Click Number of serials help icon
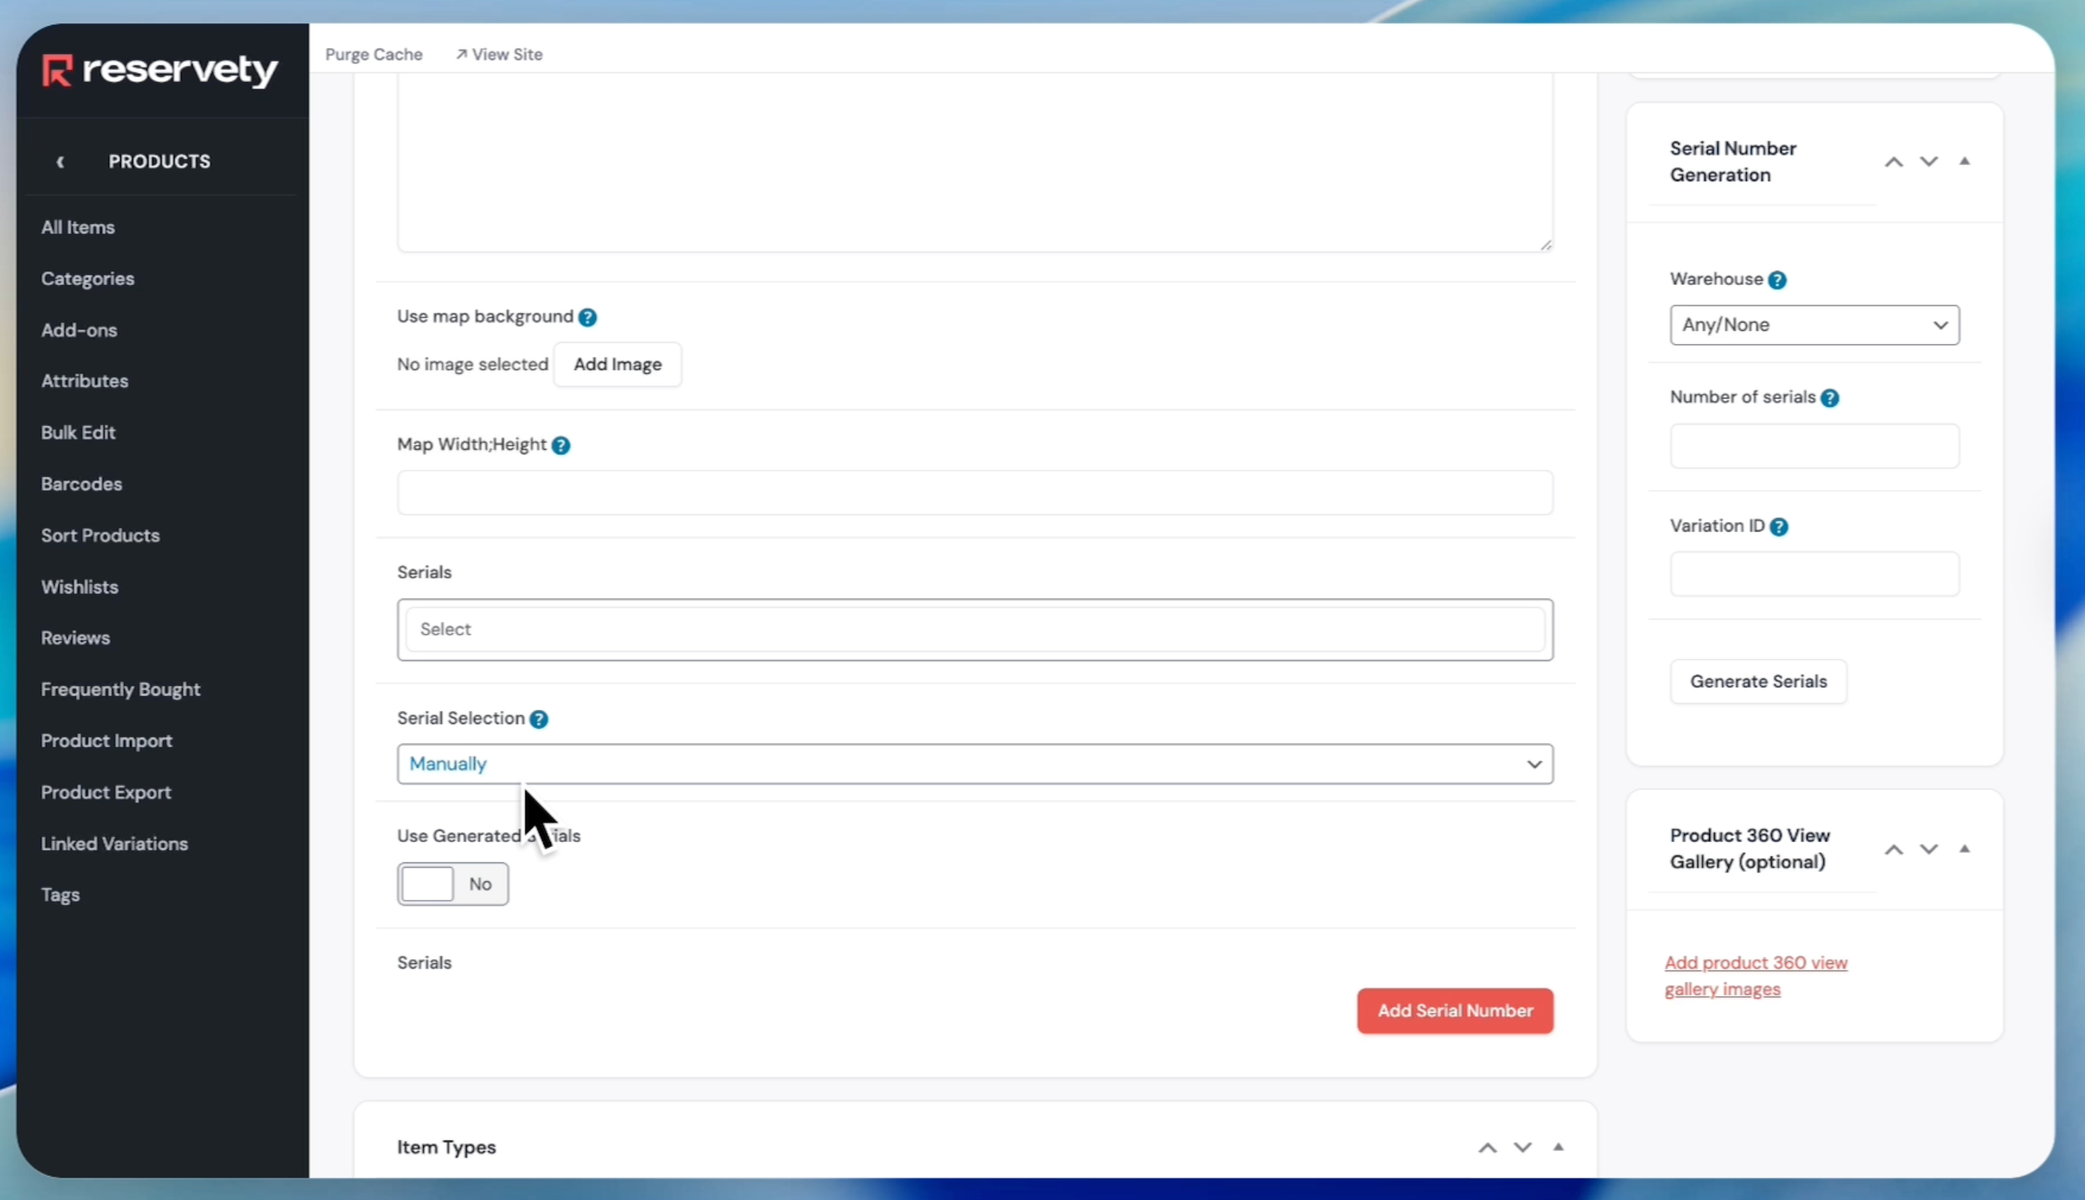Viewport: 2085px width, 1200px height. (1829, 398)
